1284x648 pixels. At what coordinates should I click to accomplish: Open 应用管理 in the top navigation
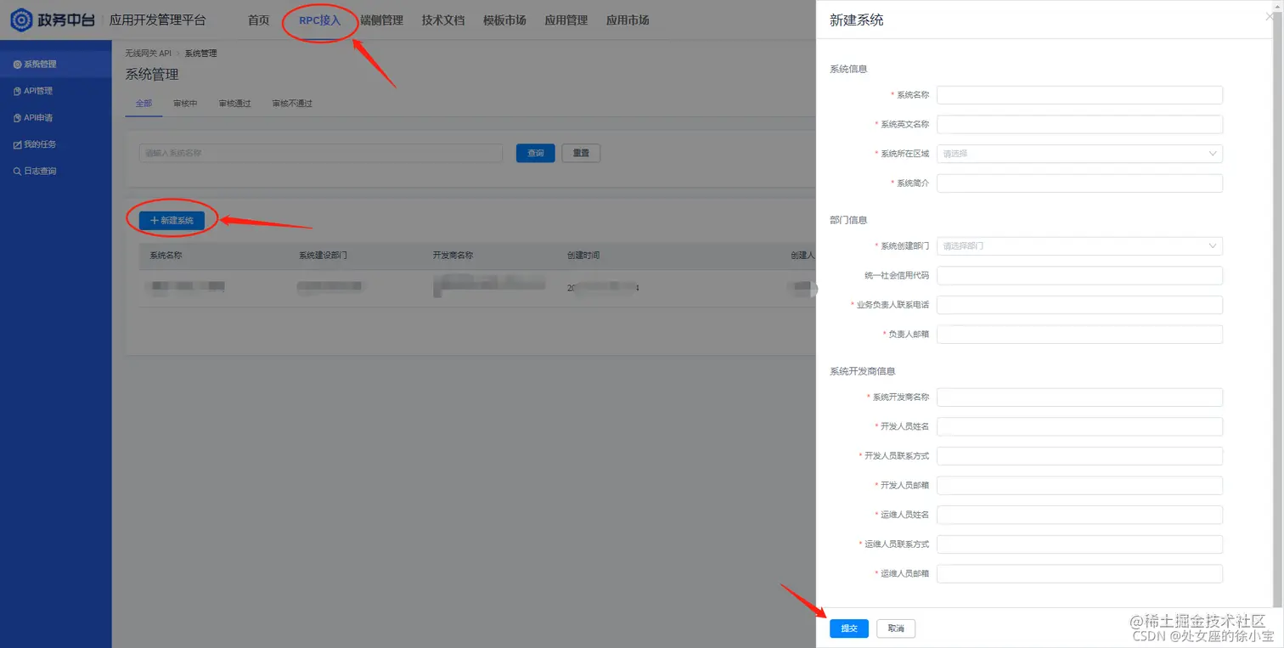[x=566, y=20]
